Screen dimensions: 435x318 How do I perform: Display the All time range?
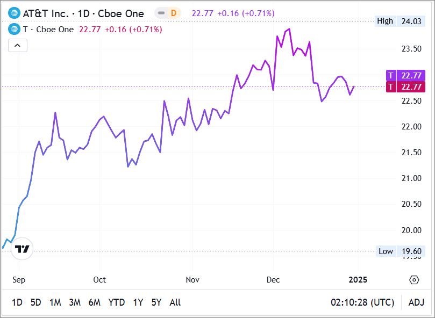(175, 302)
